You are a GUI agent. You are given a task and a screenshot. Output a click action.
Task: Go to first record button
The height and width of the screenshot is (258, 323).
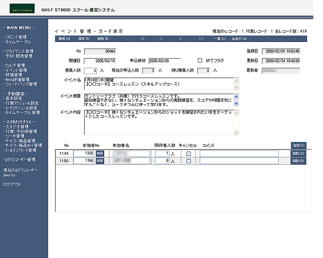point(143,39)
